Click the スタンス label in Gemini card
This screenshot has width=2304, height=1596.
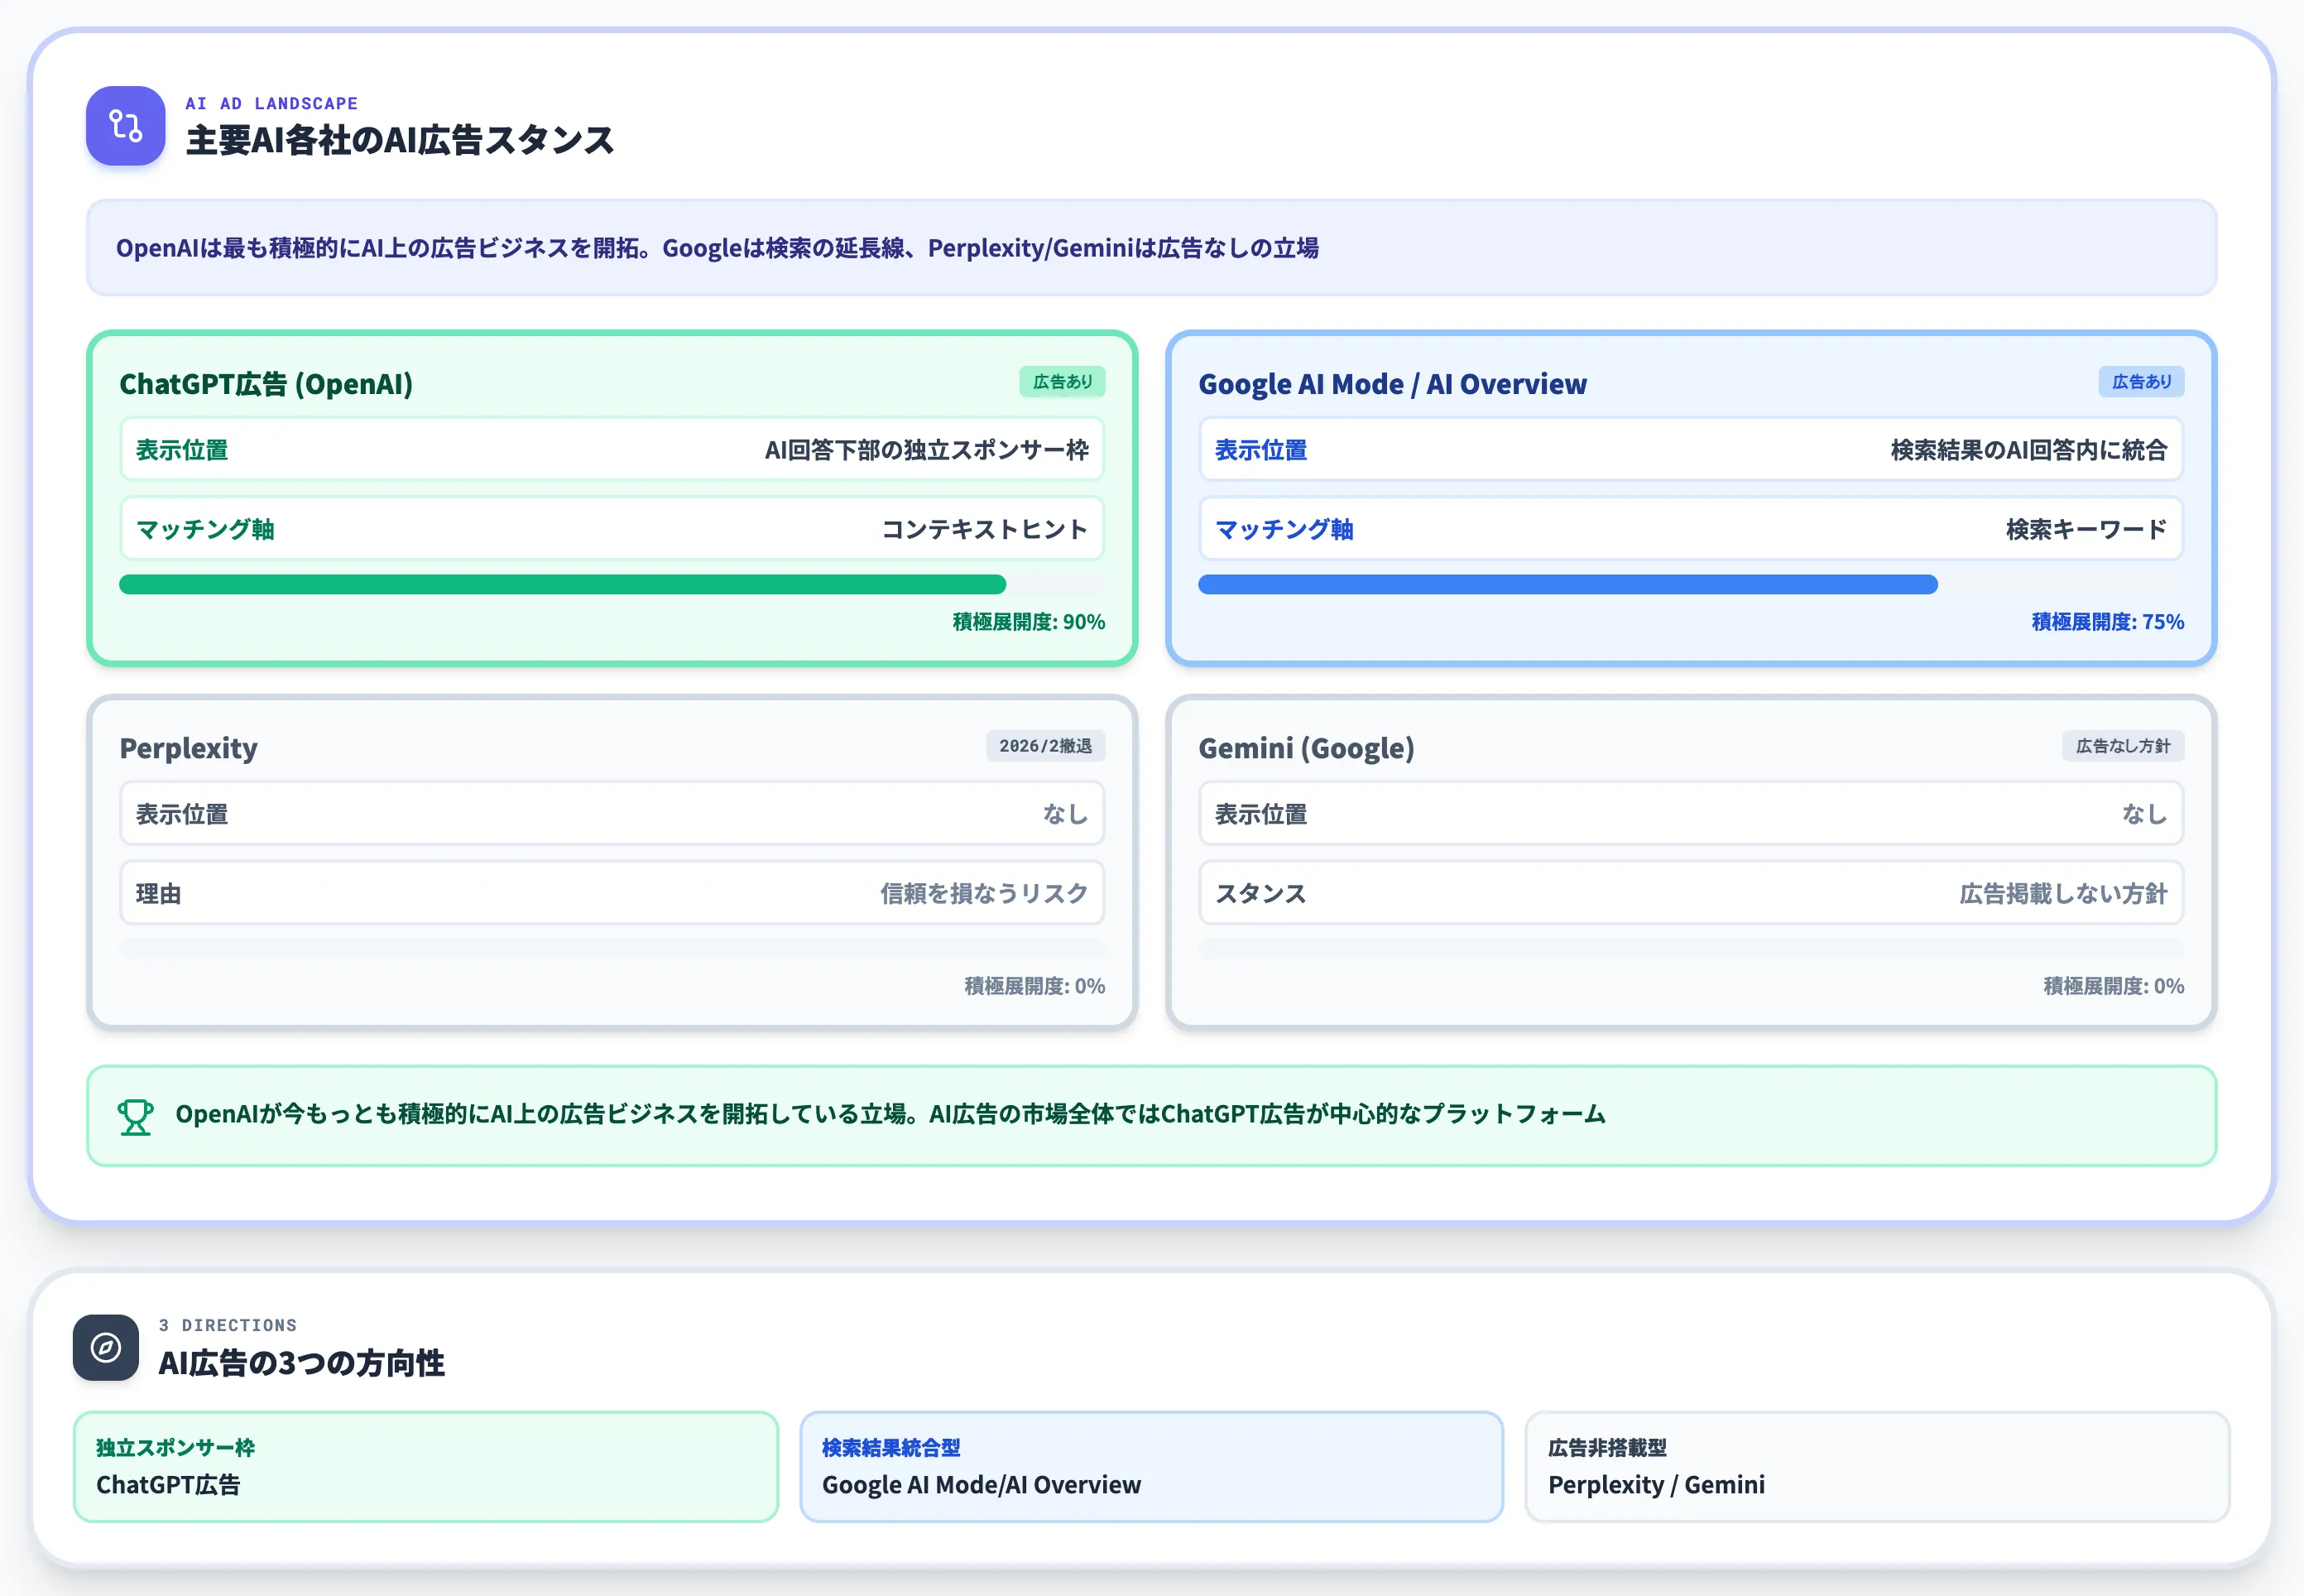pos(1261,893)
